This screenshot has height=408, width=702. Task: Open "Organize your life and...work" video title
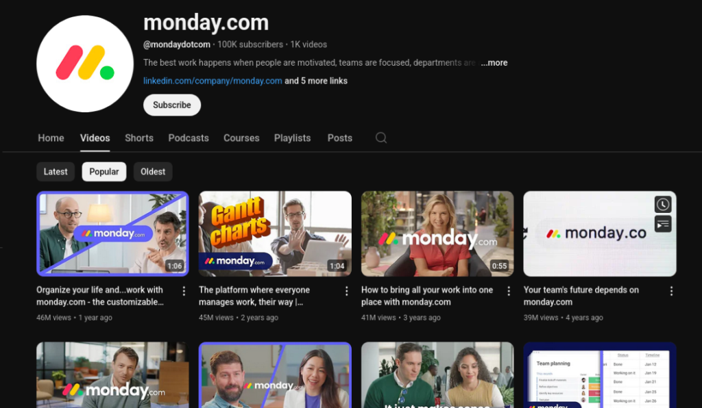pyautogui.click(x=100, y=296)
